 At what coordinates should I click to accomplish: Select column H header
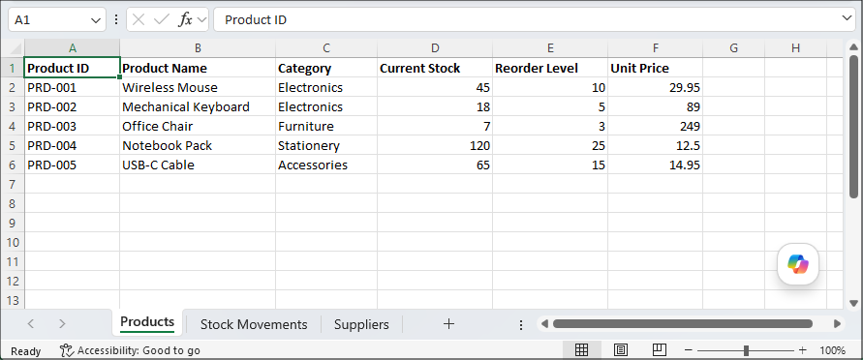click(x=795, y=48)
